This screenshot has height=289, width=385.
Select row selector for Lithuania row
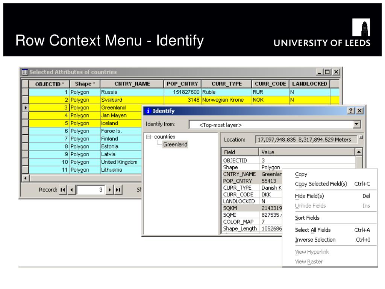[x=25, y=170]
